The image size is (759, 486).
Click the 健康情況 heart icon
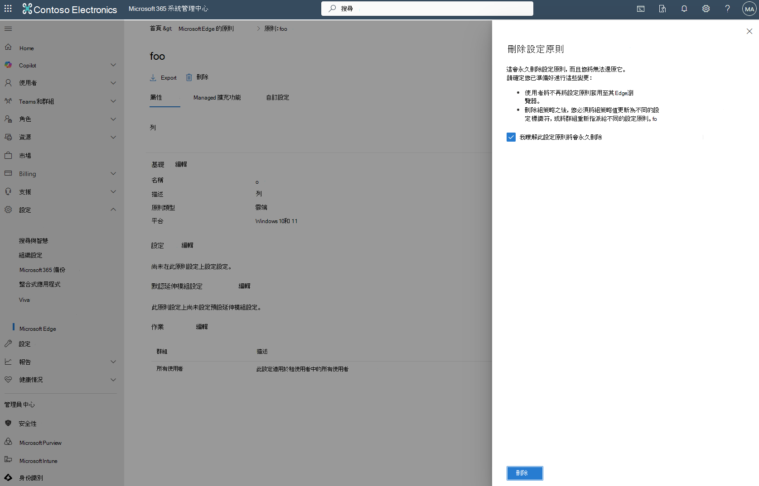8,380
